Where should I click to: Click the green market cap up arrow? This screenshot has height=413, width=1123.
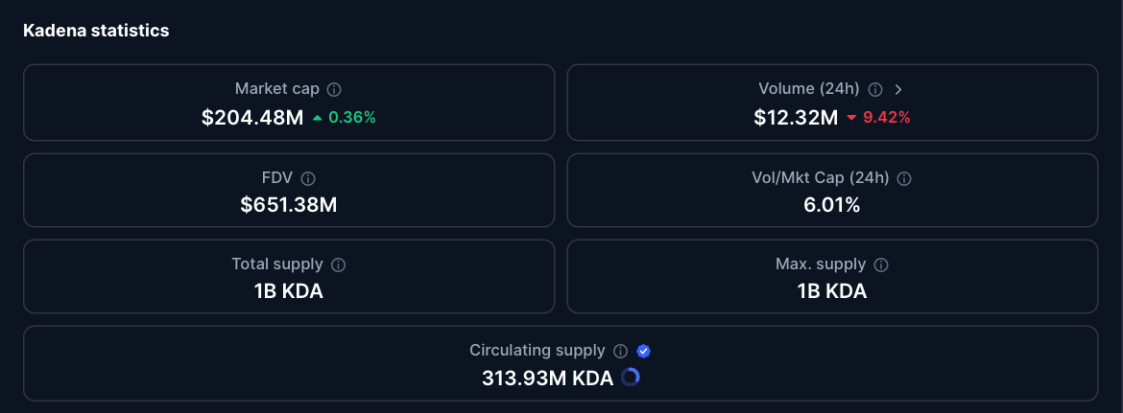pyautogui.click(x=318, y=118)
